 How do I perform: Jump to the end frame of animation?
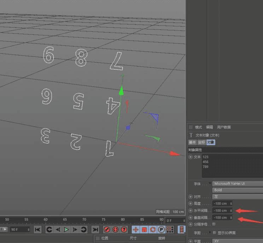pyautogui.click(x=95, y=230)
